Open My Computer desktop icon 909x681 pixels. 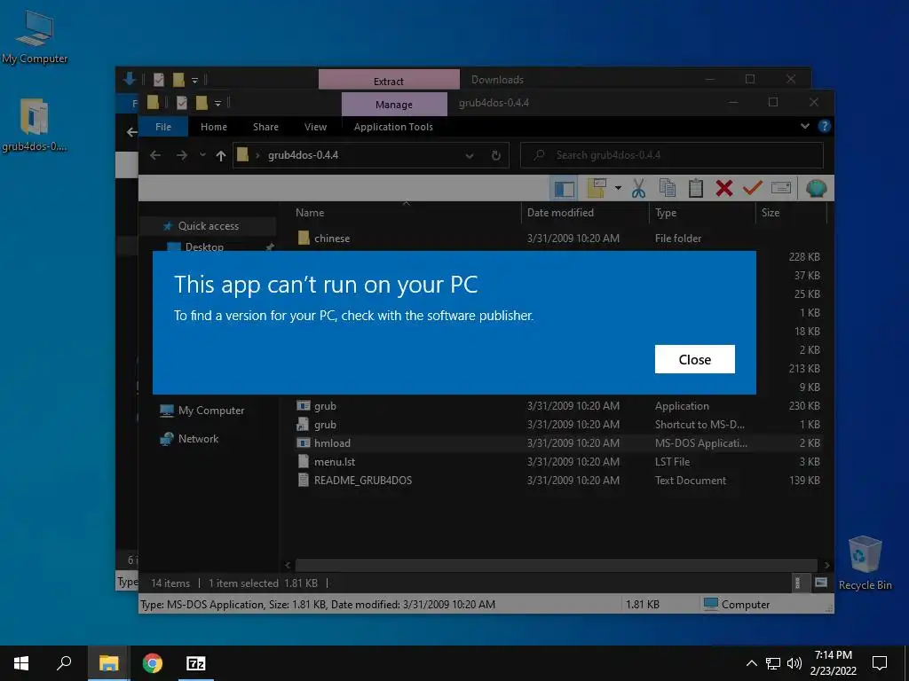pos(35,37)
